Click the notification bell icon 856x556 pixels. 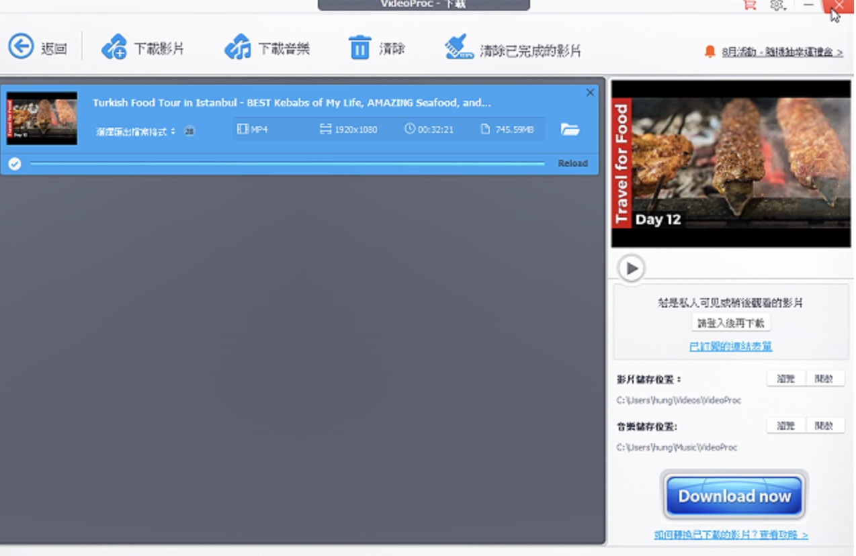pyautogui.click(x=710, y=51)
